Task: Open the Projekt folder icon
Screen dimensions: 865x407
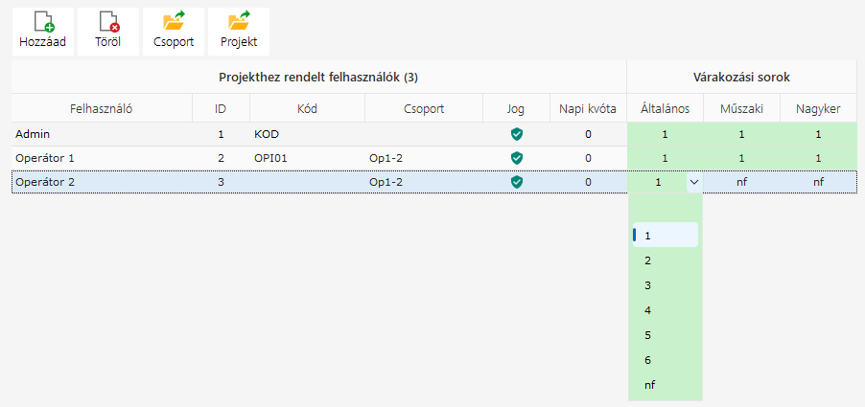Action: click(x=239, y=22)
